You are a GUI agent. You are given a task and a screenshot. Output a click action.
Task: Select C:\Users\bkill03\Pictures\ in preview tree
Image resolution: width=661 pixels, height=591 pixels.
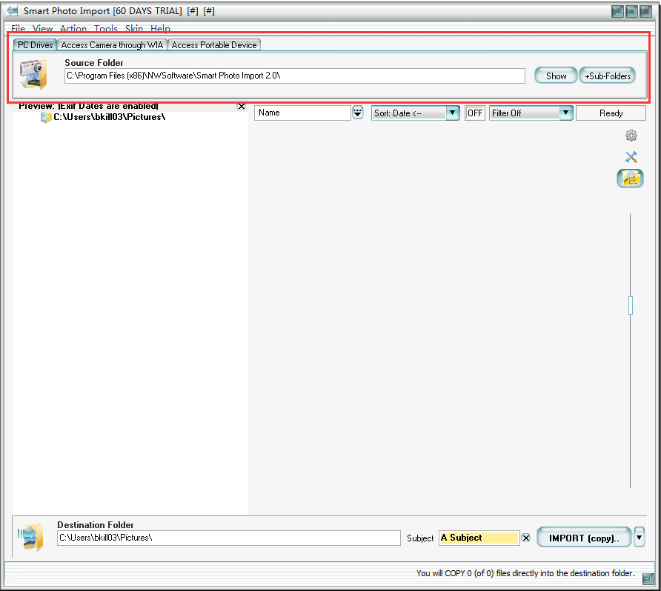(x=109, y=117)
